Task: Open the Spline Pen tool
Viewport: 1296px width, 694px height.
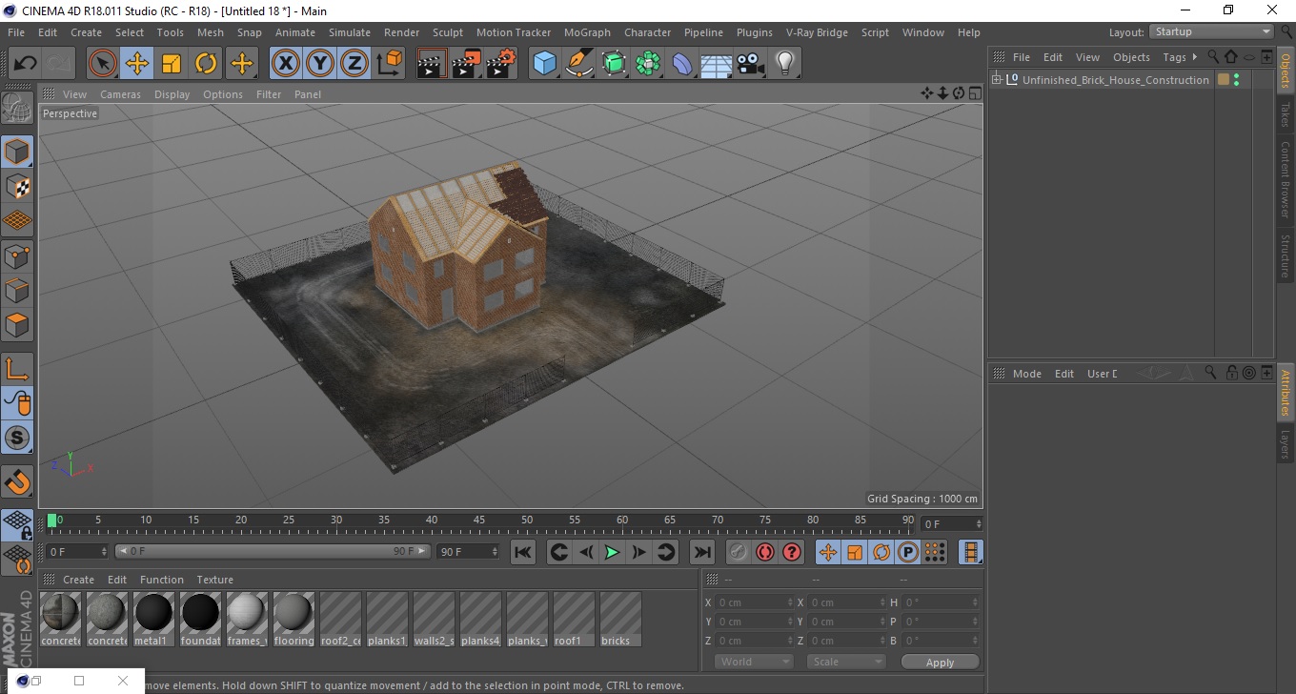Action: pos(579,64)
